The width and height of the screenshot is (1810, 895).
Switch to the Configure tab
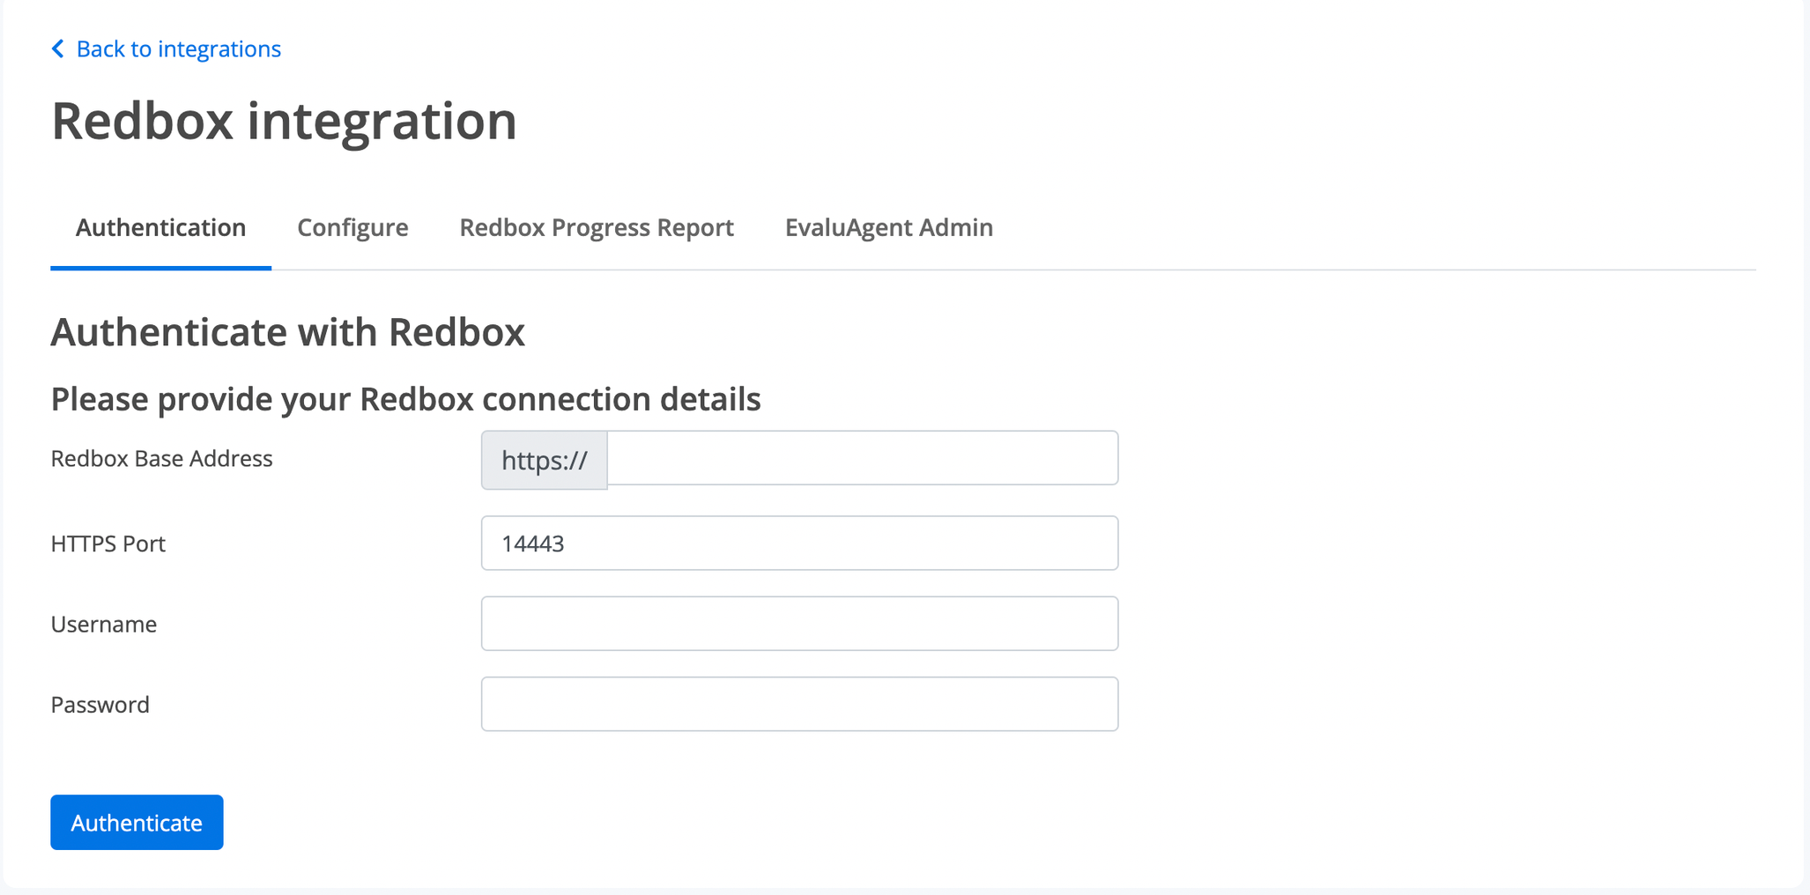pyautogui.click(x=352, y=227)
